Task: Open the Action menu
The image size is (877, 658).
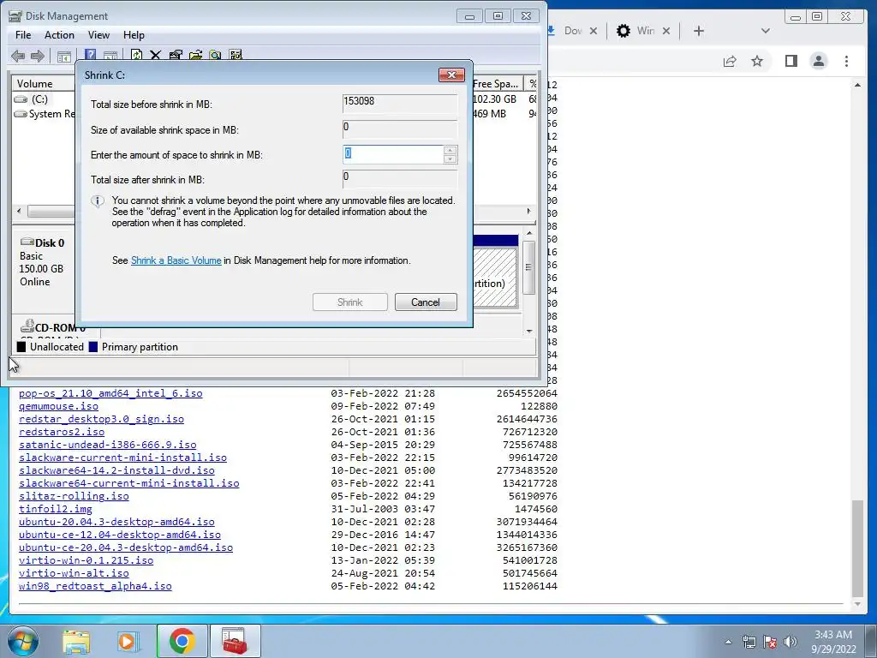Action: 59,34
